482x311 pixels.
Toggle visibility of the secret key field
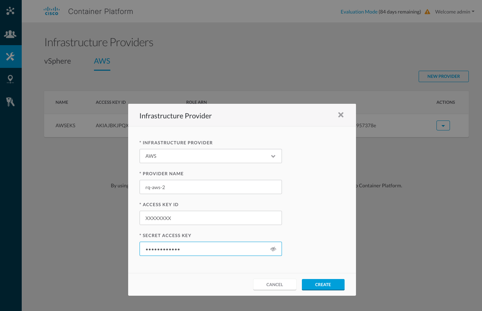[273, 249]
